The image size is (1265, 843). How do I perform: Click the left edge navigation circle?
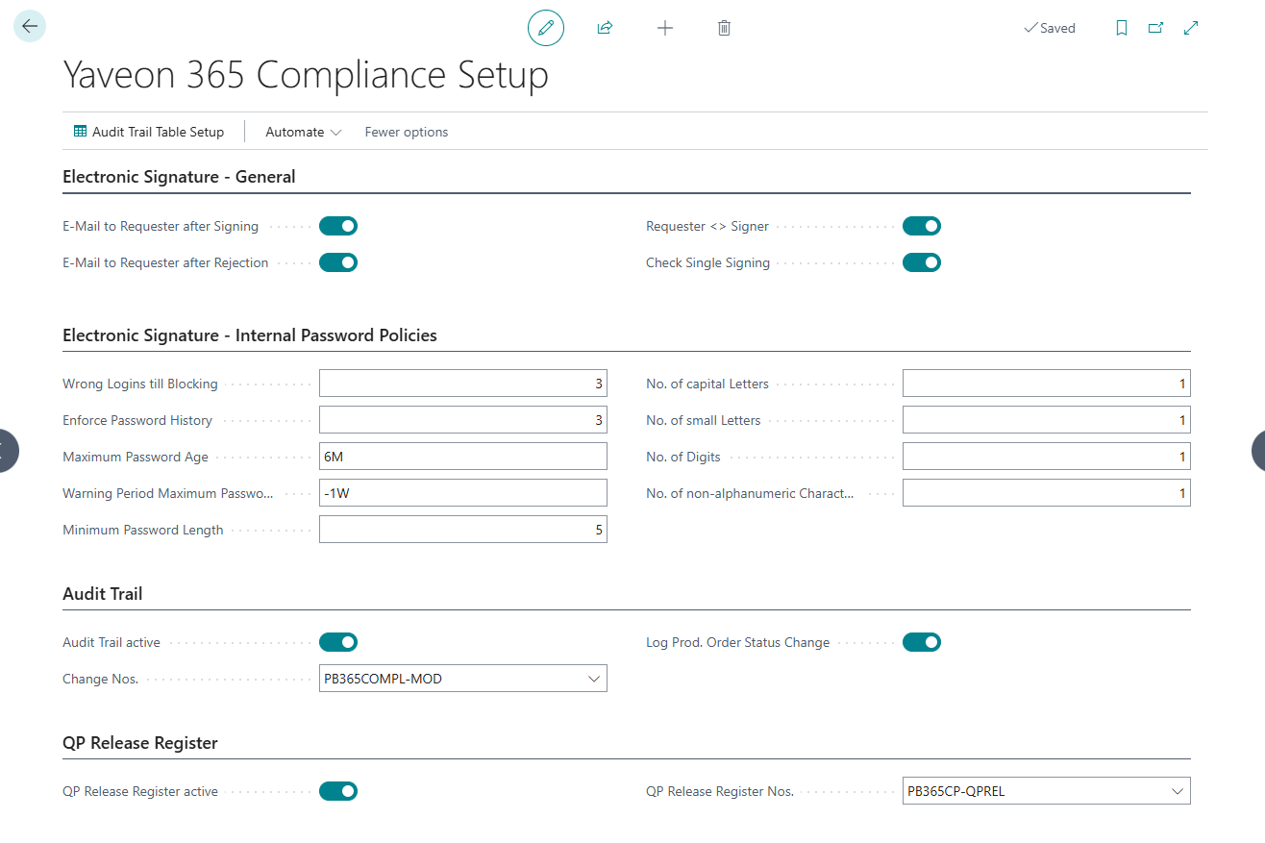tap(8, 450)
